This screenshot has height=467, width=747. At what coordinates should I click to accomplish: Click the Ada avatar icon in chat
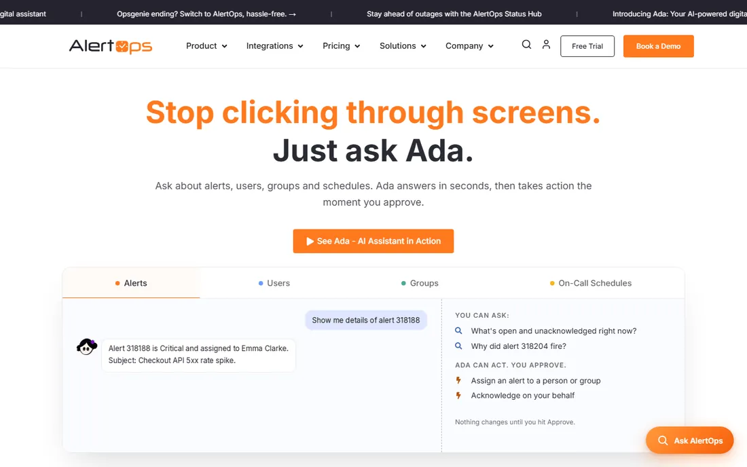87,347
